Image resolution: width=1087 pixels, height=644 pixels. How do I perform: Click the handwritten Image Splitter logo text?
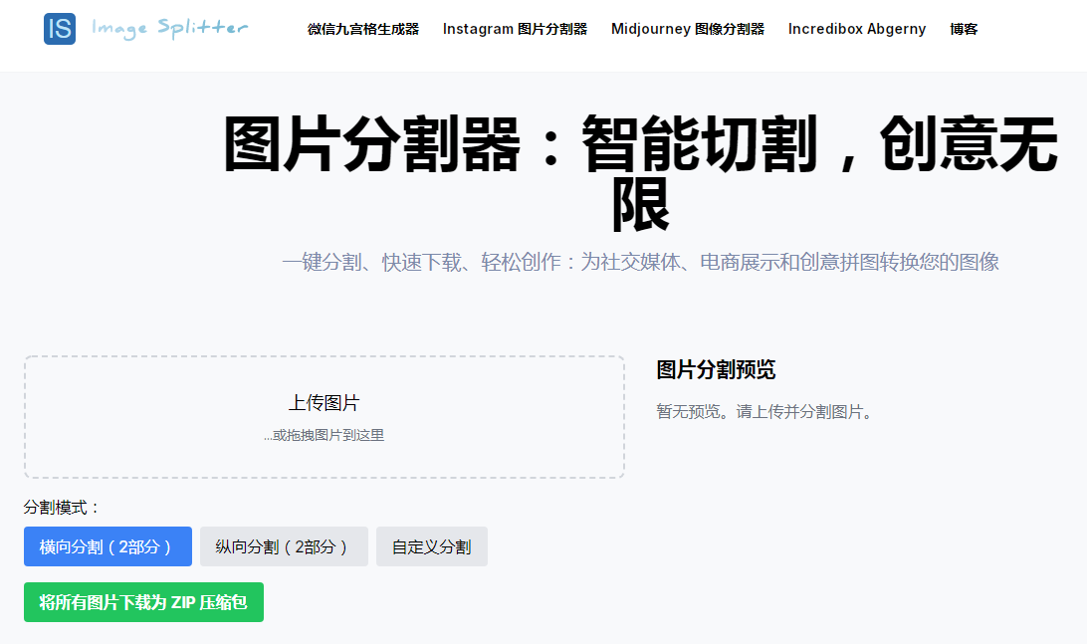[169, 28]
